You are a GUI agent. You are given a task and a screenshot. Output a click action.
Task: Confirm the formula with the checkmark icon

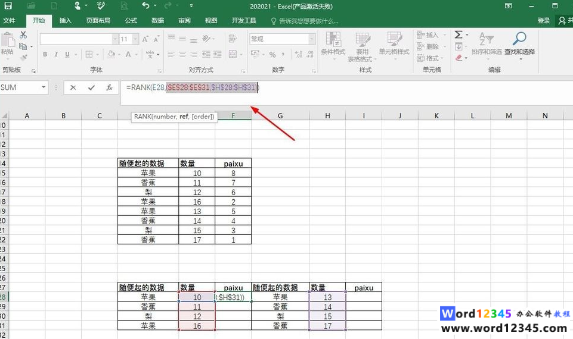[91, 87]
